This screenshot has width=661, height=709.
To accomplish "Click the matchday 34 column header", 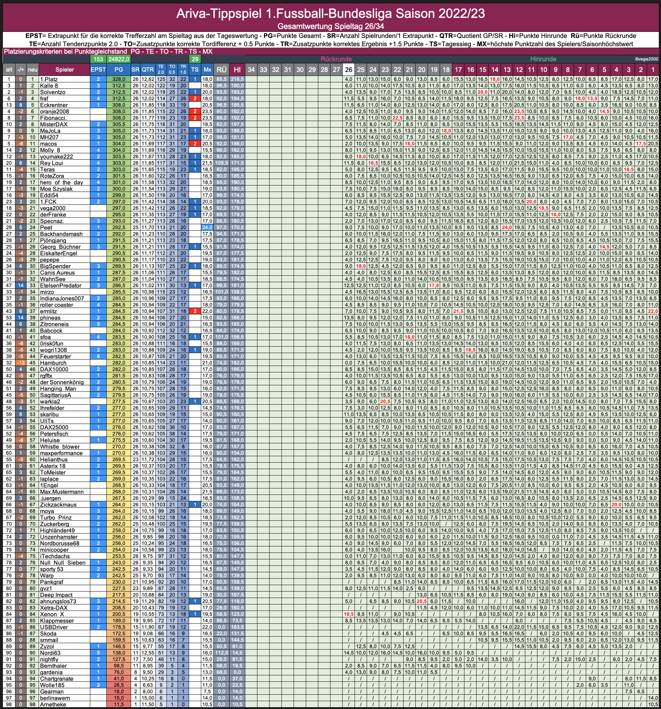I will [251, 69].
